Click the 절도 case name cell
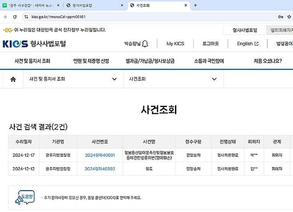The width and height of the screenshot is (293, 212). point(149,169)
